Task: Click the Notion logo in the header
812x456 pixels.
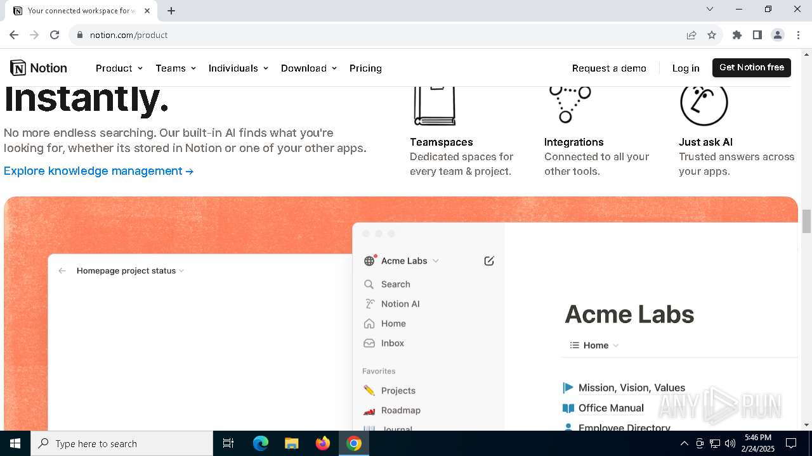Action: point(39,68)
